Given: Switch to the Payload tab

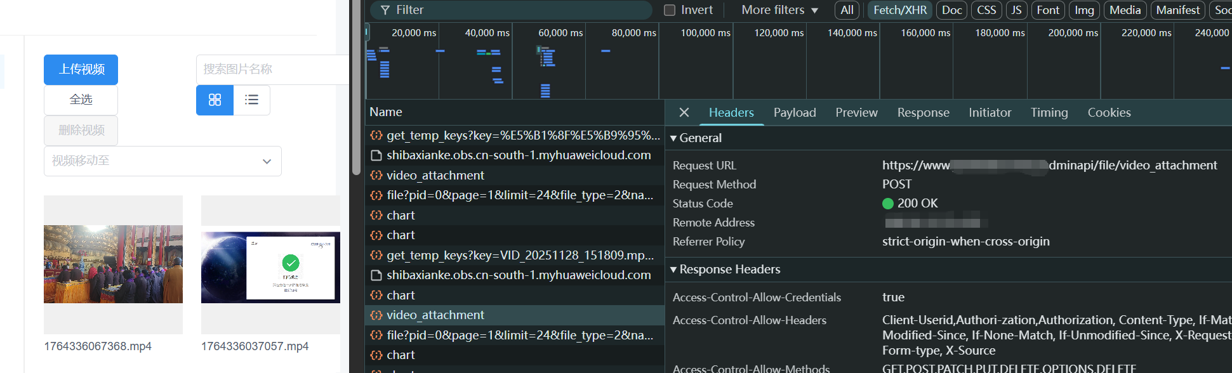Looking at the screenshot, I should pyautogui.click(x=794, y=113).
